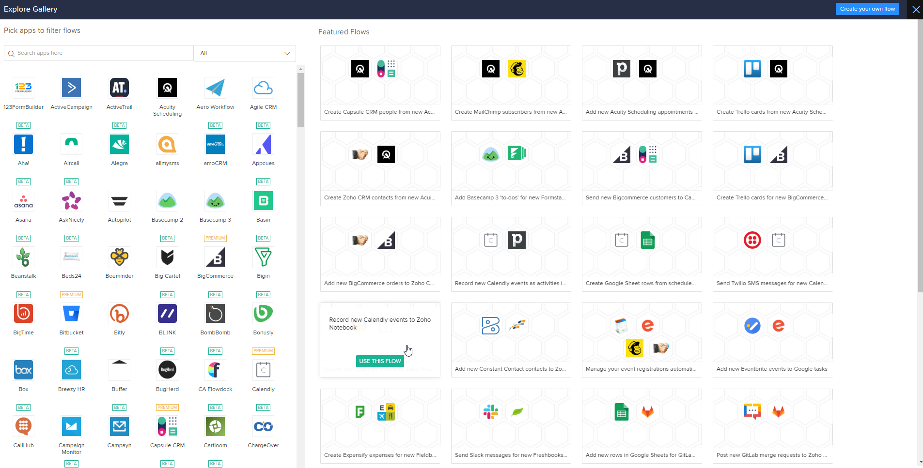Choose the Aircall app icon

71,144
